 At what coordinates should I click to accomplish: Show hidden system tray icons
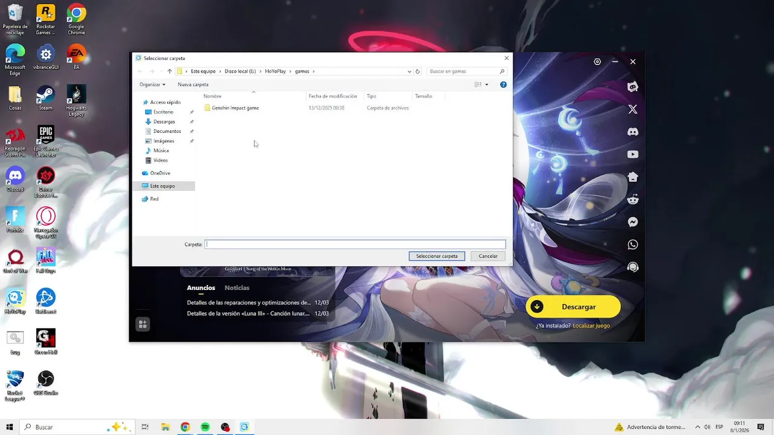697,427
